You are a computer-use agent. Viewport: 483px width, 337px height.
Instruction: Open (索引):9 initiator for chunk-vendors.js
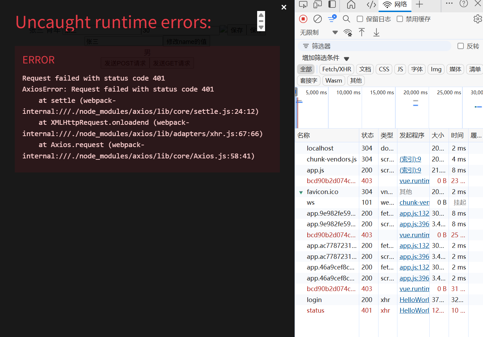410,159
